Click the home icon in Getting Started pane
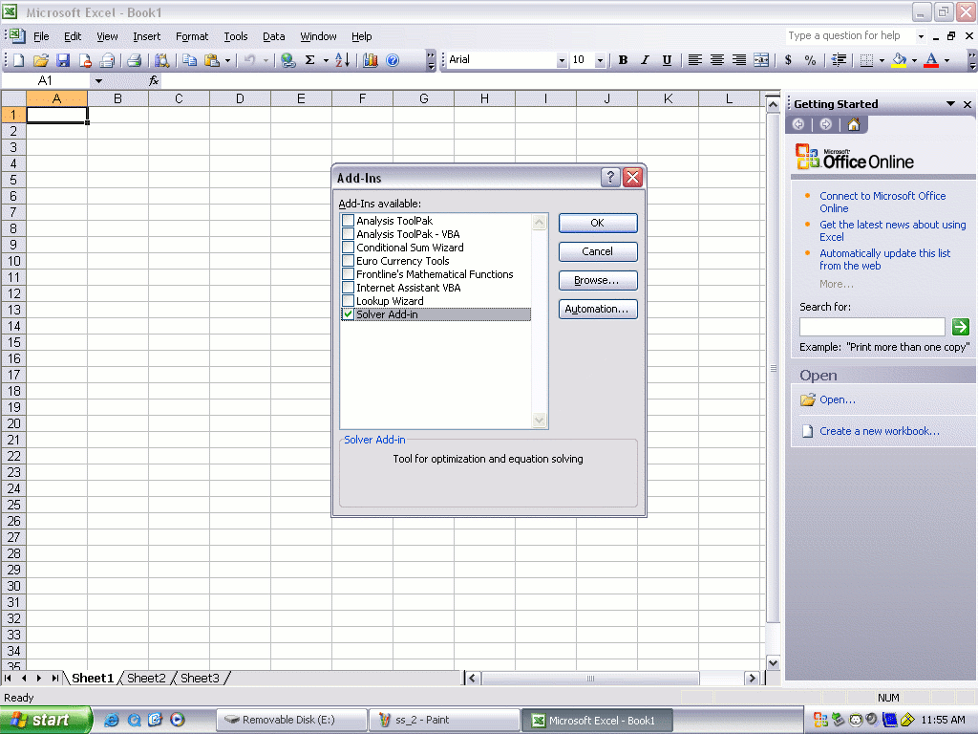This screenshot has width=978, height=734. click(x=854, y=124)
